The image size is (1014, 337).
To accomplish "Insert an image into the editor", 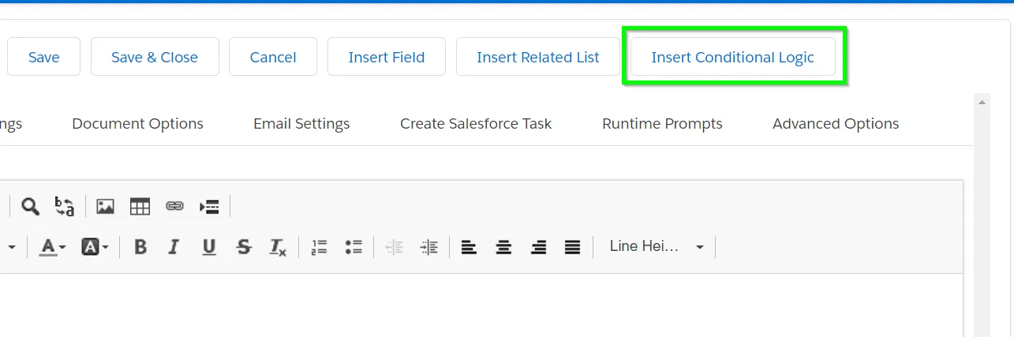I will pos(105,207).
